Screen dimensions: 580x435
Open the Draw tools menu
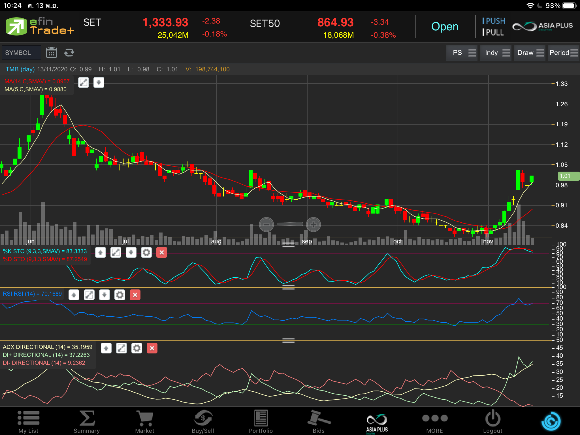pos(529,53)
